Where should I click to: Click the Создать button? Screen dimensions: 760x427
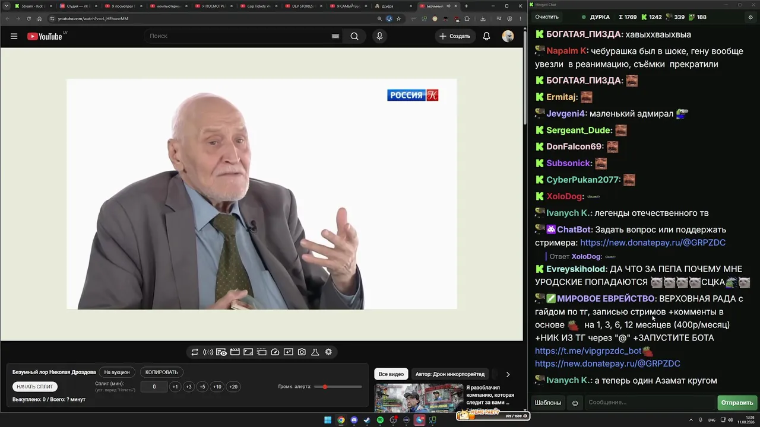pyautogui.click(x=455, y=36)
